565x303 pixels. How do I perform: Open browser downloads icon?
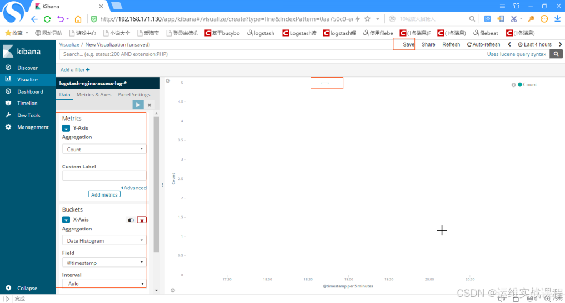(557, 19)
